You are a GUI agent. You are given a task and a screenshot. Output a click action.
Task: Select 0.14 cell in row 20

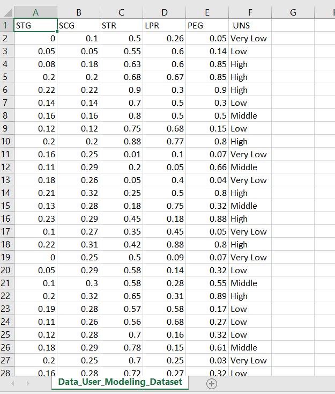pyautogui.click(x=165, y=270)
